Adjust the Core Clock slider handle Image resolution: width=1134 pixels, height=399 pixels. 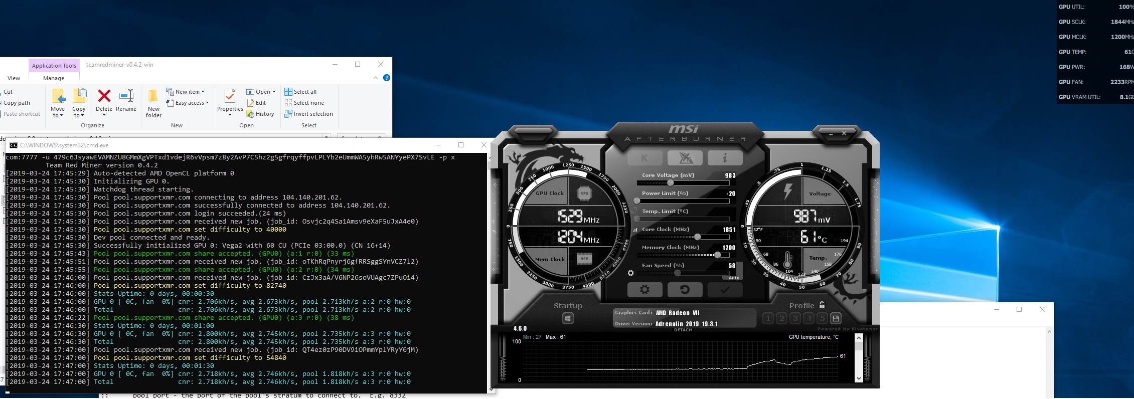(697, 237)
